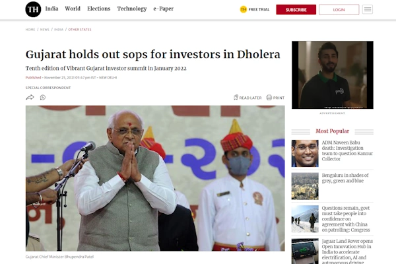
Task: Open the comments bubble icon
Action: 43,97
